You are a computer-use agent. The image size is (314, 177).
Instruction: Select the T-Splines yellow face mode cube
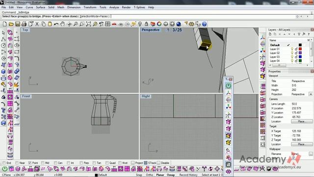[x=228, y=136]
